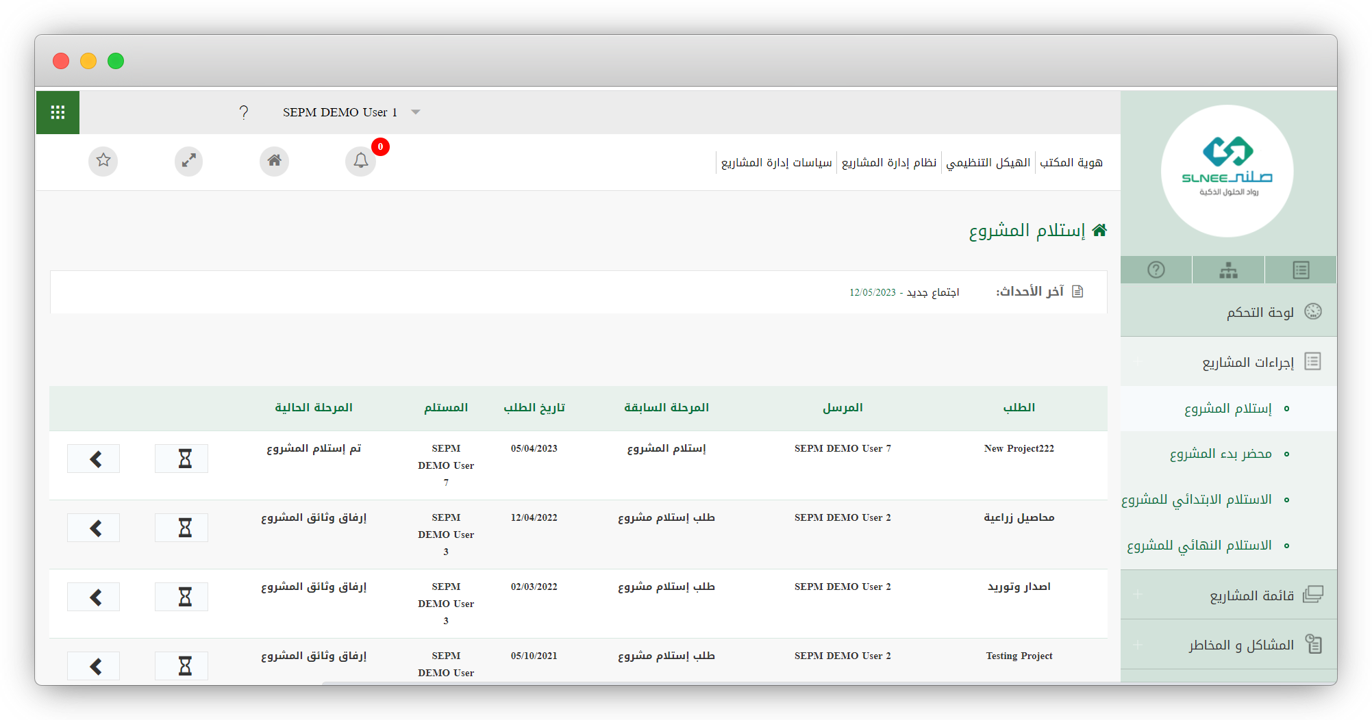
Task: Select محضر بدء المشروع in sidebar
Action: pyautogui.click(x=1220, y=454)
